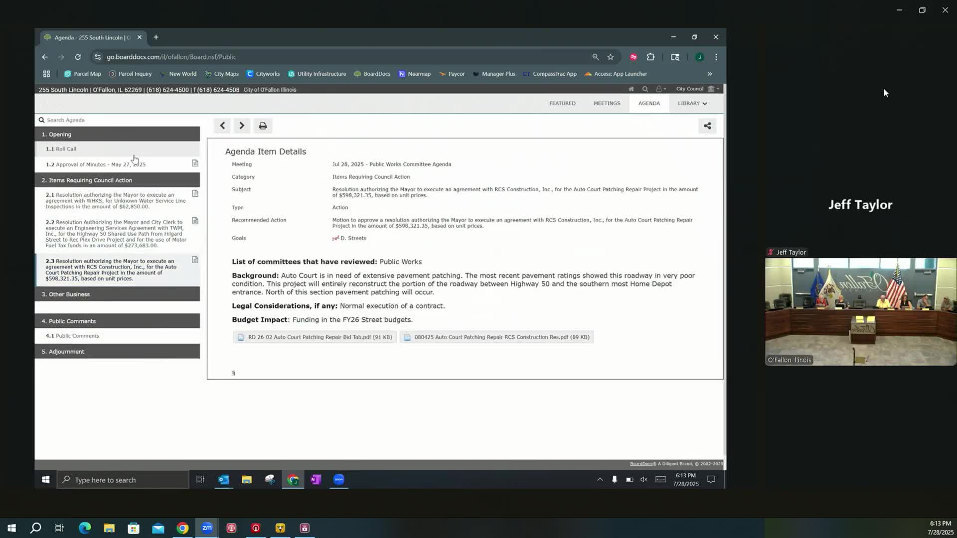Expand the LIBRARY dropdown menu
The width and height of the screenshot is (957, 538).
point(692,103)
